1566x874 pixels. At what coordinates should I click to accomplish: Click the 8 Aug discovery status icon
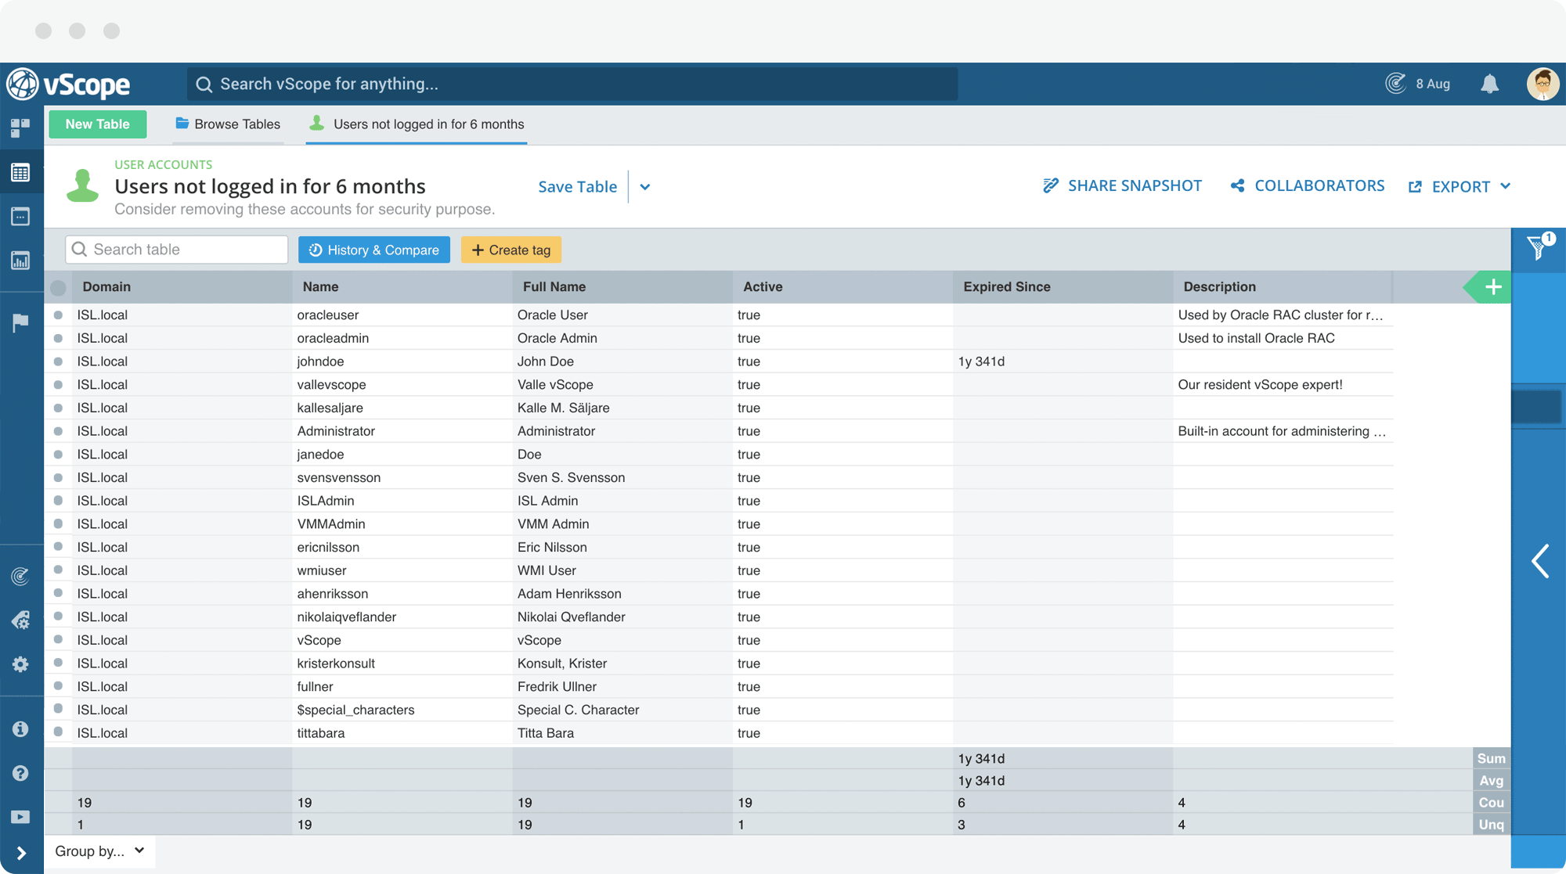click(1395, 84)
